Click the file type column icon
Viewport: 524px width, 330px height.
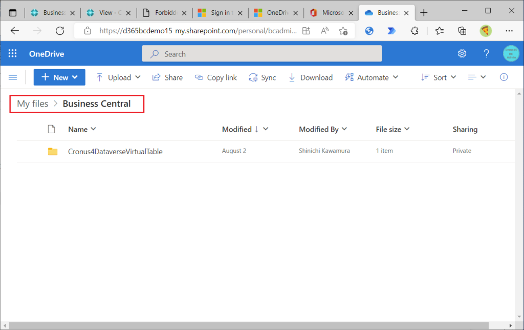(x=51, y=129)
